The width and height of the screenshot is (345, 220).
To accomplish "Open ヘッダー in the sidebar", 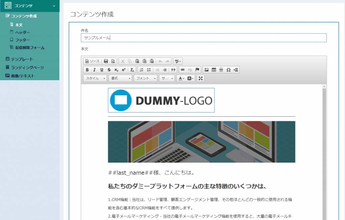I will (x=22, y=32).
